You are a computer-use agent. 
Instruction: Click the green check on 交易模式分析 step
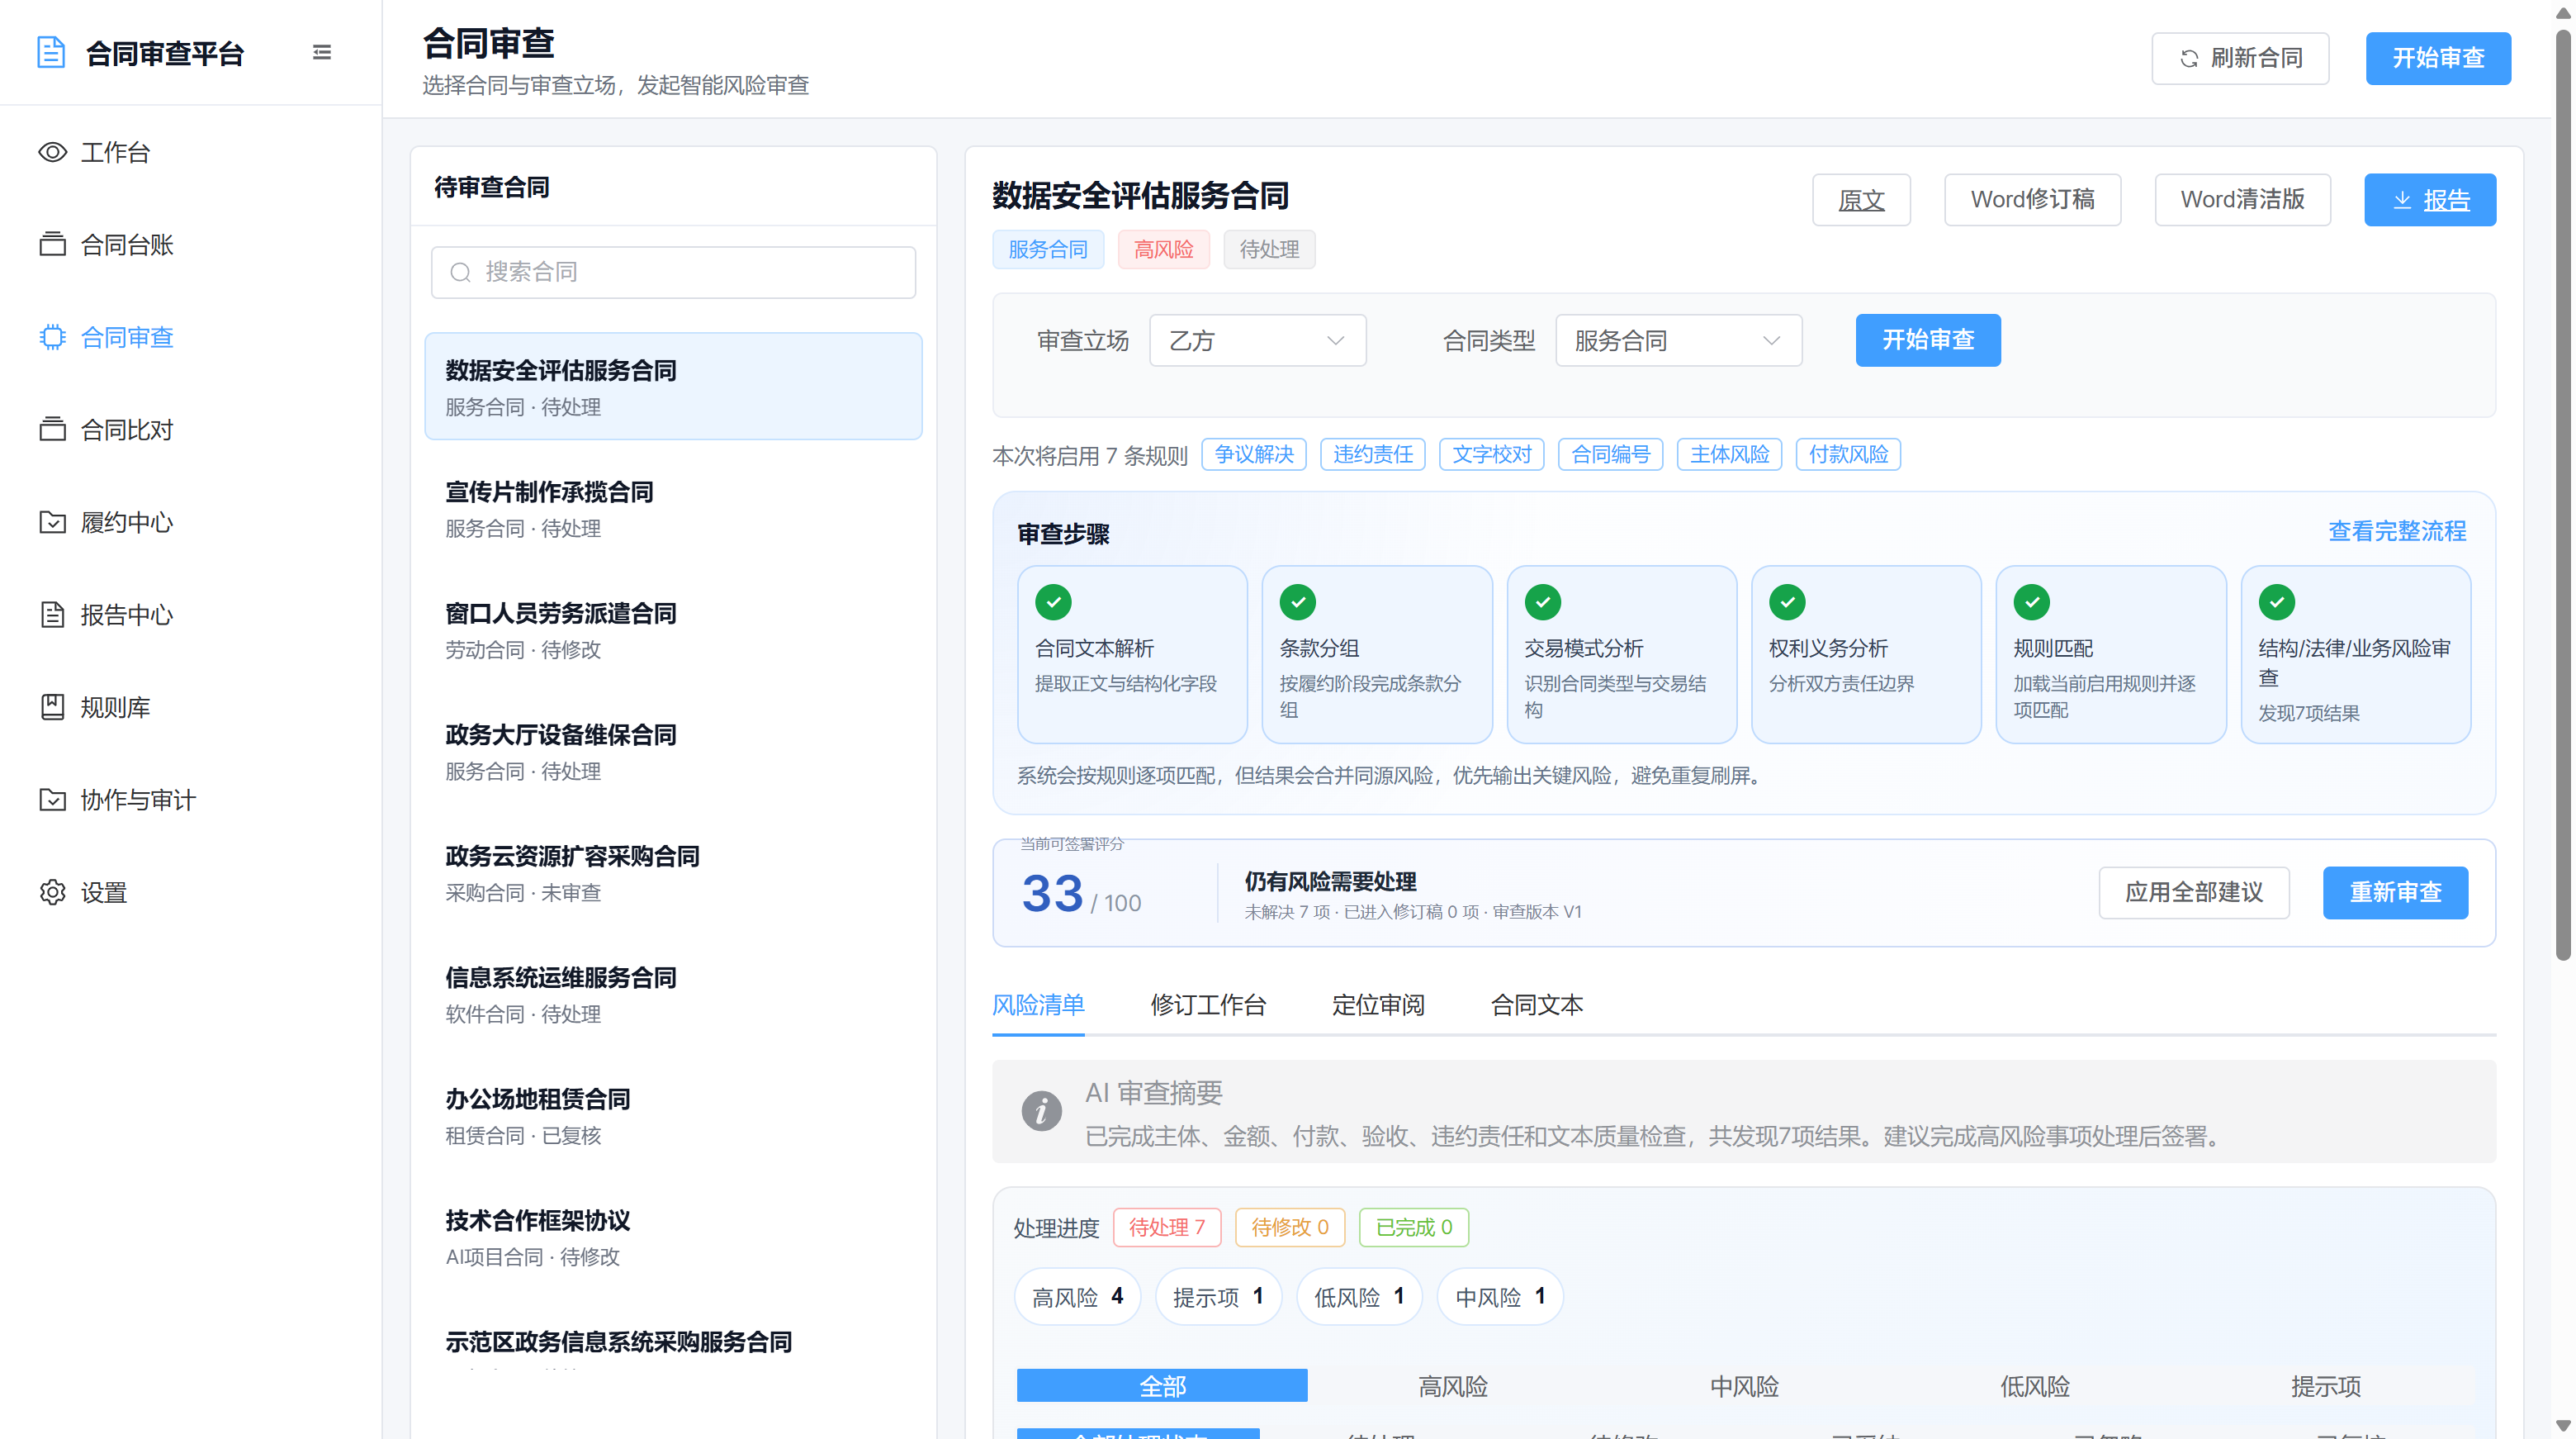(1542, 602)
